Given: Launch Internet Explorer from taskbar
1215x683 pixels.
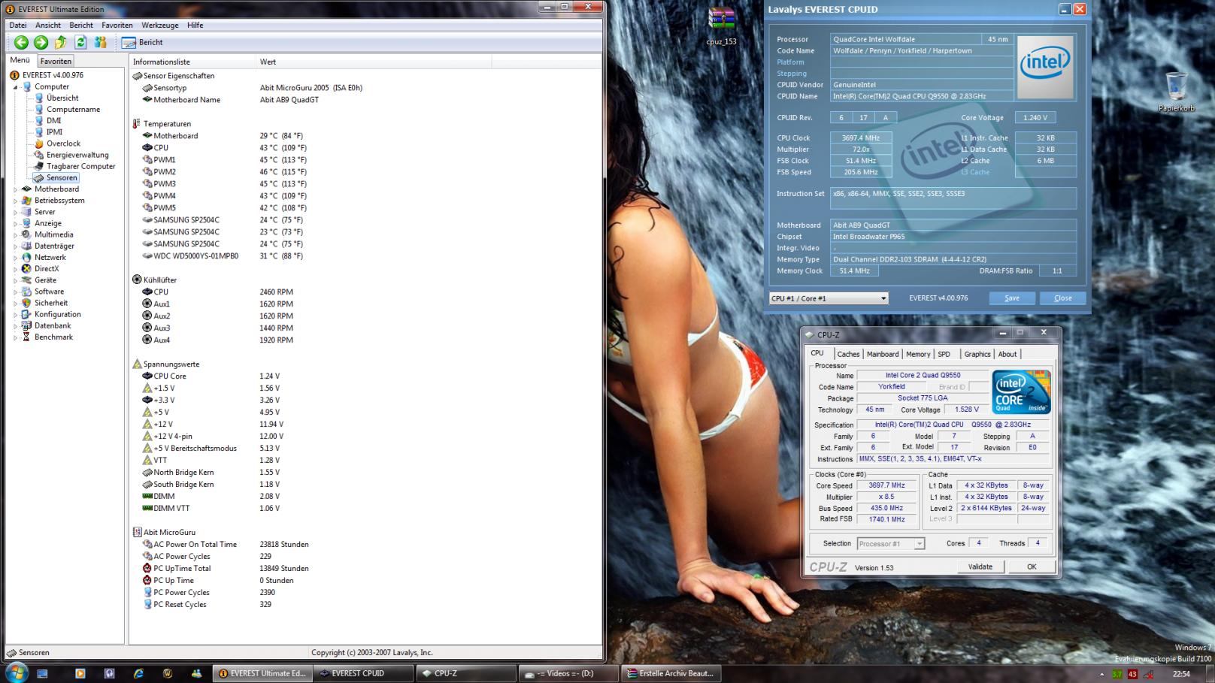Looking at the screenshot, I should coord(138,673).
